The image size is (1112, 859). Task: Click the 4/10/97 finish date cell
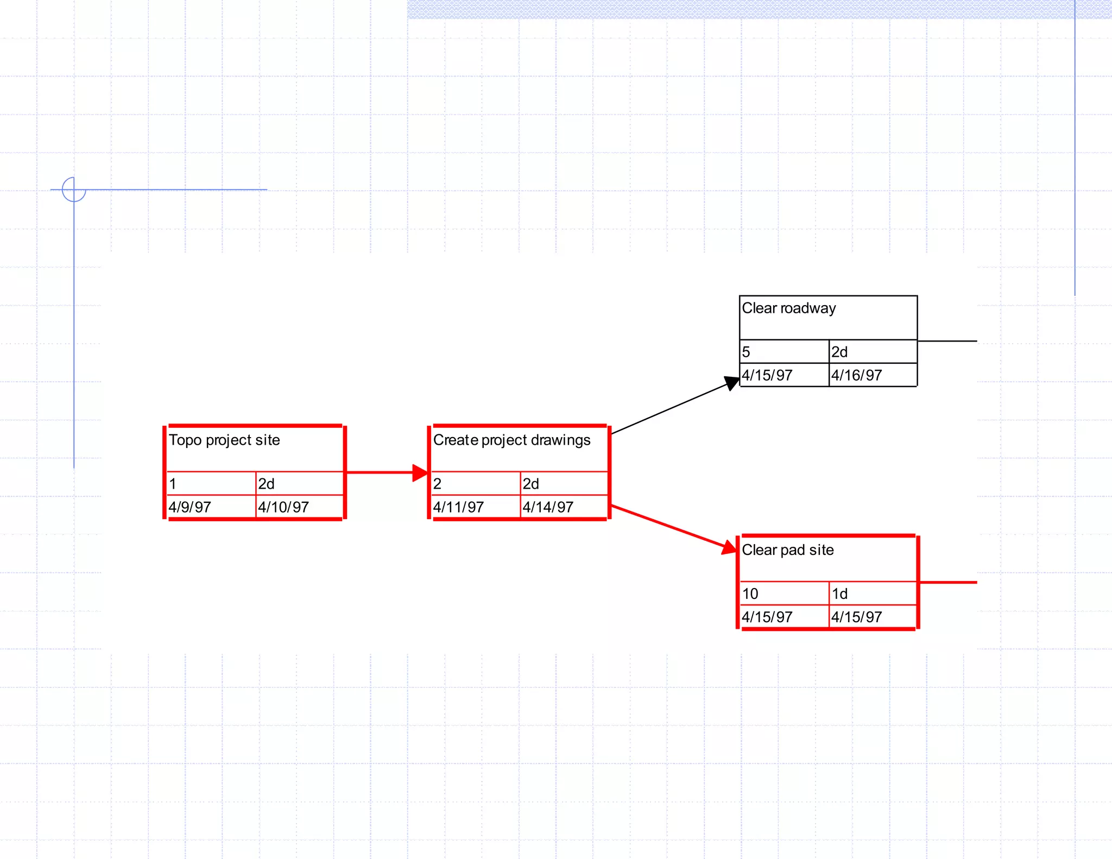tap(299, 507)
